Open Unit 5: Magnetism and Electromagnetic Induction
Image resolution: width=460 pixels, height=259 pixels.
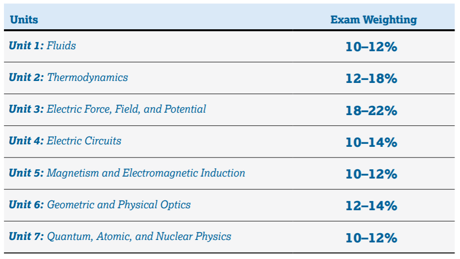coord(127,173)
